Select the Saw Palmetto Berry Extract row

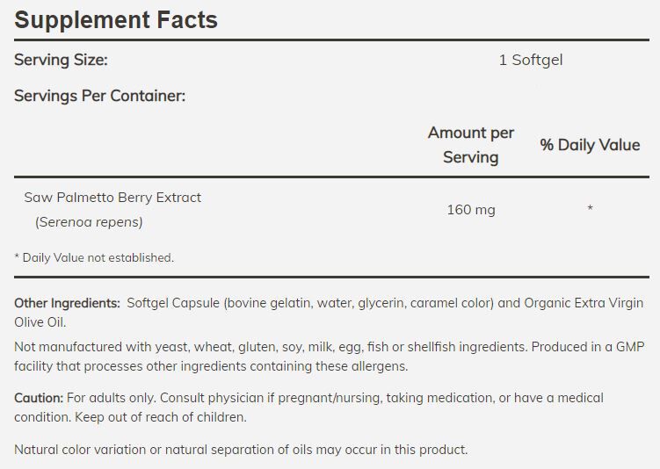tap(112, 198)
